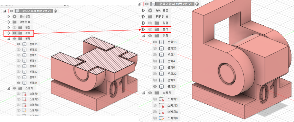The image size is (294, 122).
Task: Left browser: toggle root component eye icon
Action: click(x=12, y=11)
